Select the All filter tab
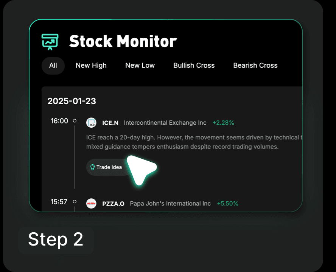Viewport: 336px width, 272px height. (53, 65)
